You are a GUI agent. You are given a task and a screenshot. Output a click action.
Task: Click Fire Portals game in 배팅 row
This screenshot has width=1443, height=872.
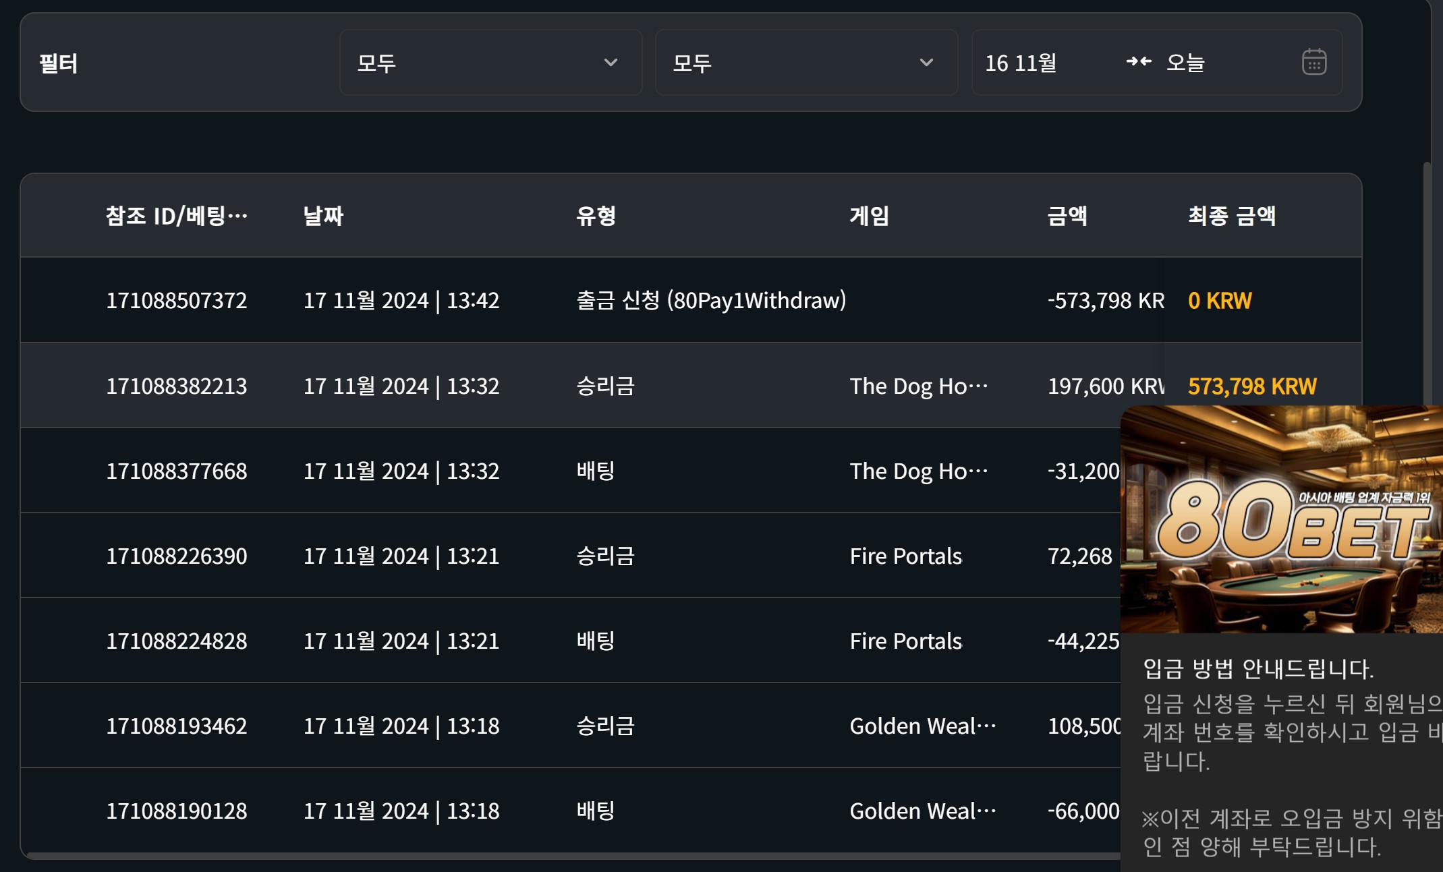click(x=905, y=641)
